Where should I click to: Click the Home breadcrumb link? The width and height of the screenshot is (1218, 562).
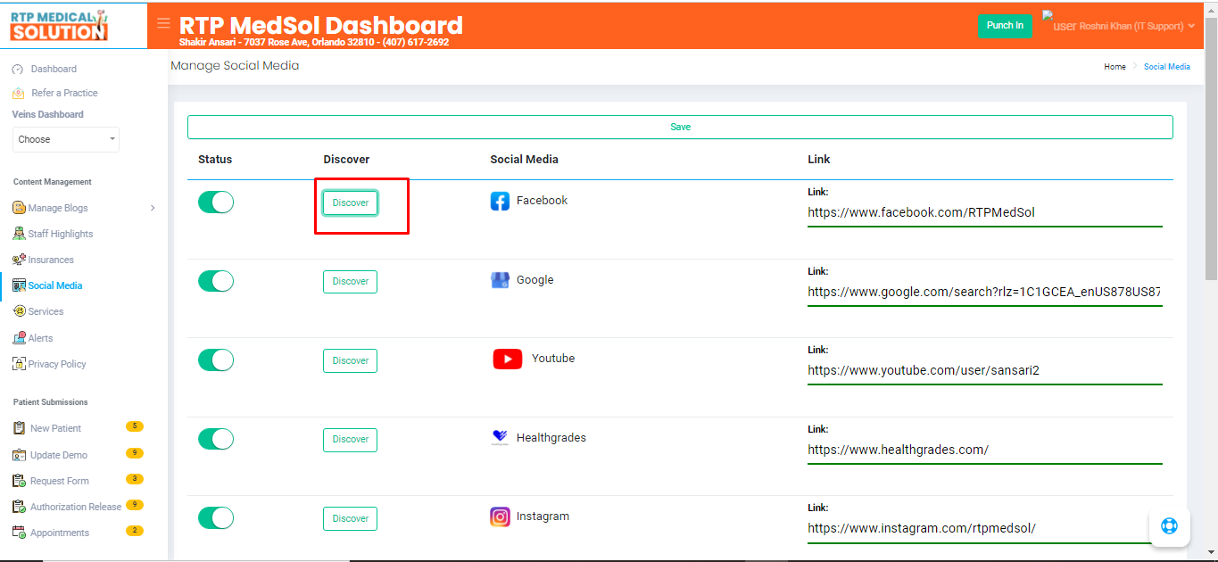point(1114,67)
